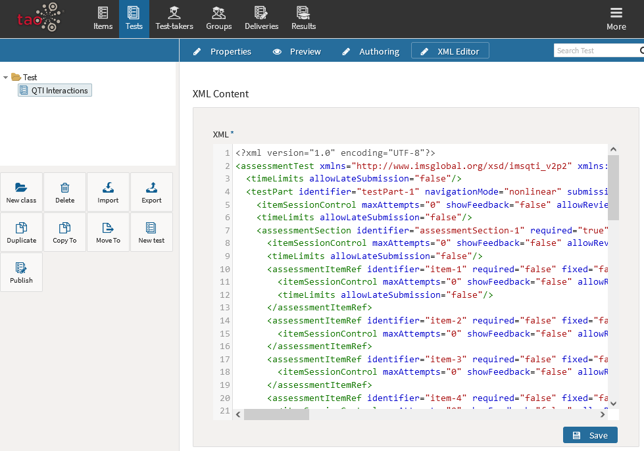Create a New test
Viewport: 644px width, 451px height.
pos(151,231)
